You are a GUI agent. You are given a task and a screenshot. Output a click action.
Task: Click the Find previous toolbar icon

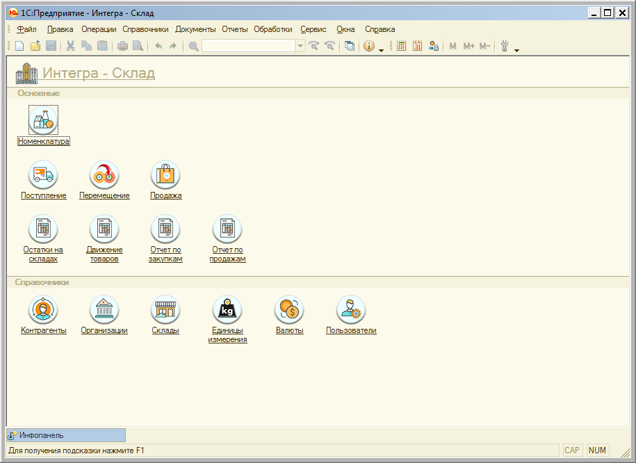point(329,46)
